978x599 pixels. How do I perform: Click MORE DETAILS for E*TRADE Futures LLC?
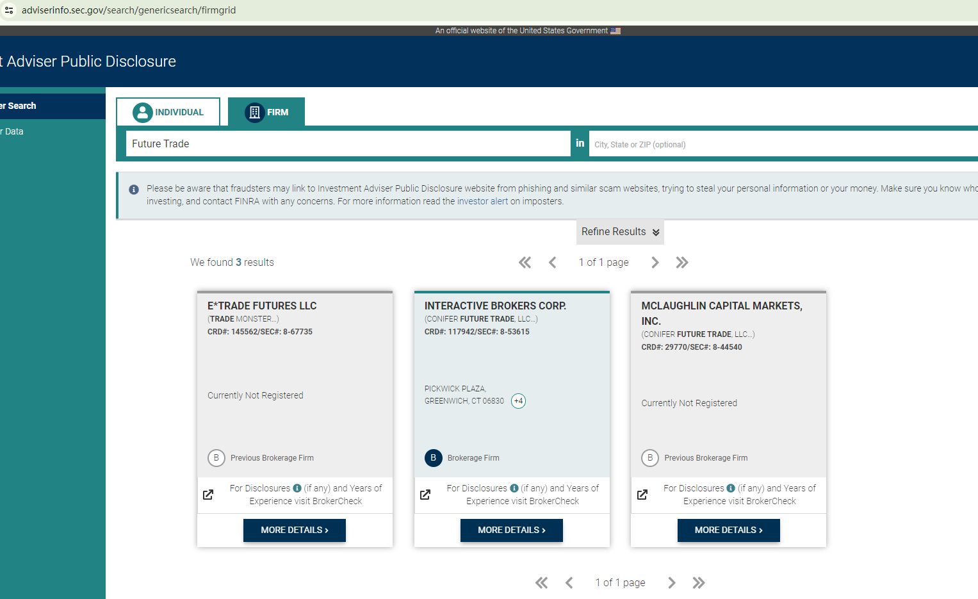point(295,530)
